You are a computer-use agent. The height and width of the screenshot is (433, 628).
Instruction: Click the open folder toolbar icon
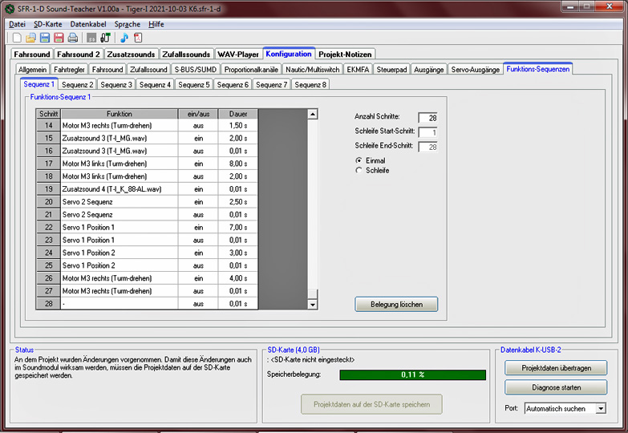coord(31,38)
